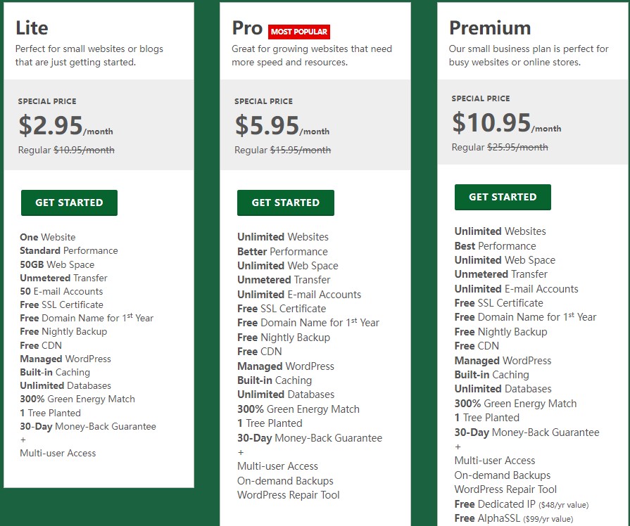
Task: Click the struck-through $25.95/month regular price
Action: coord(517,147)
